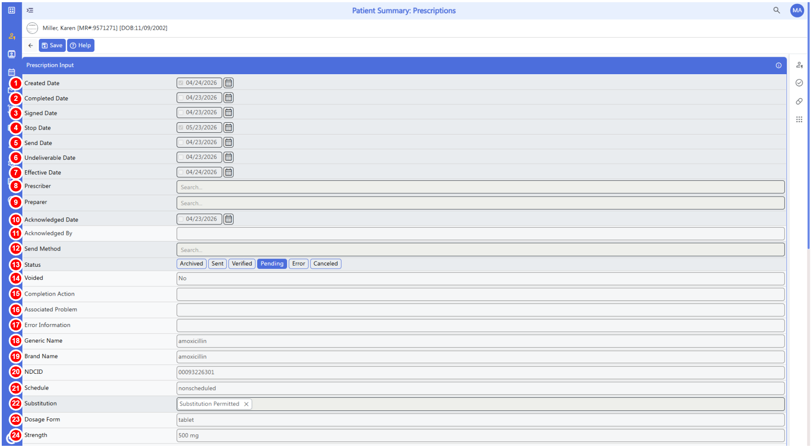Open the contact card sidebar icon
This screenshot has height=448, width=812.
12,54
